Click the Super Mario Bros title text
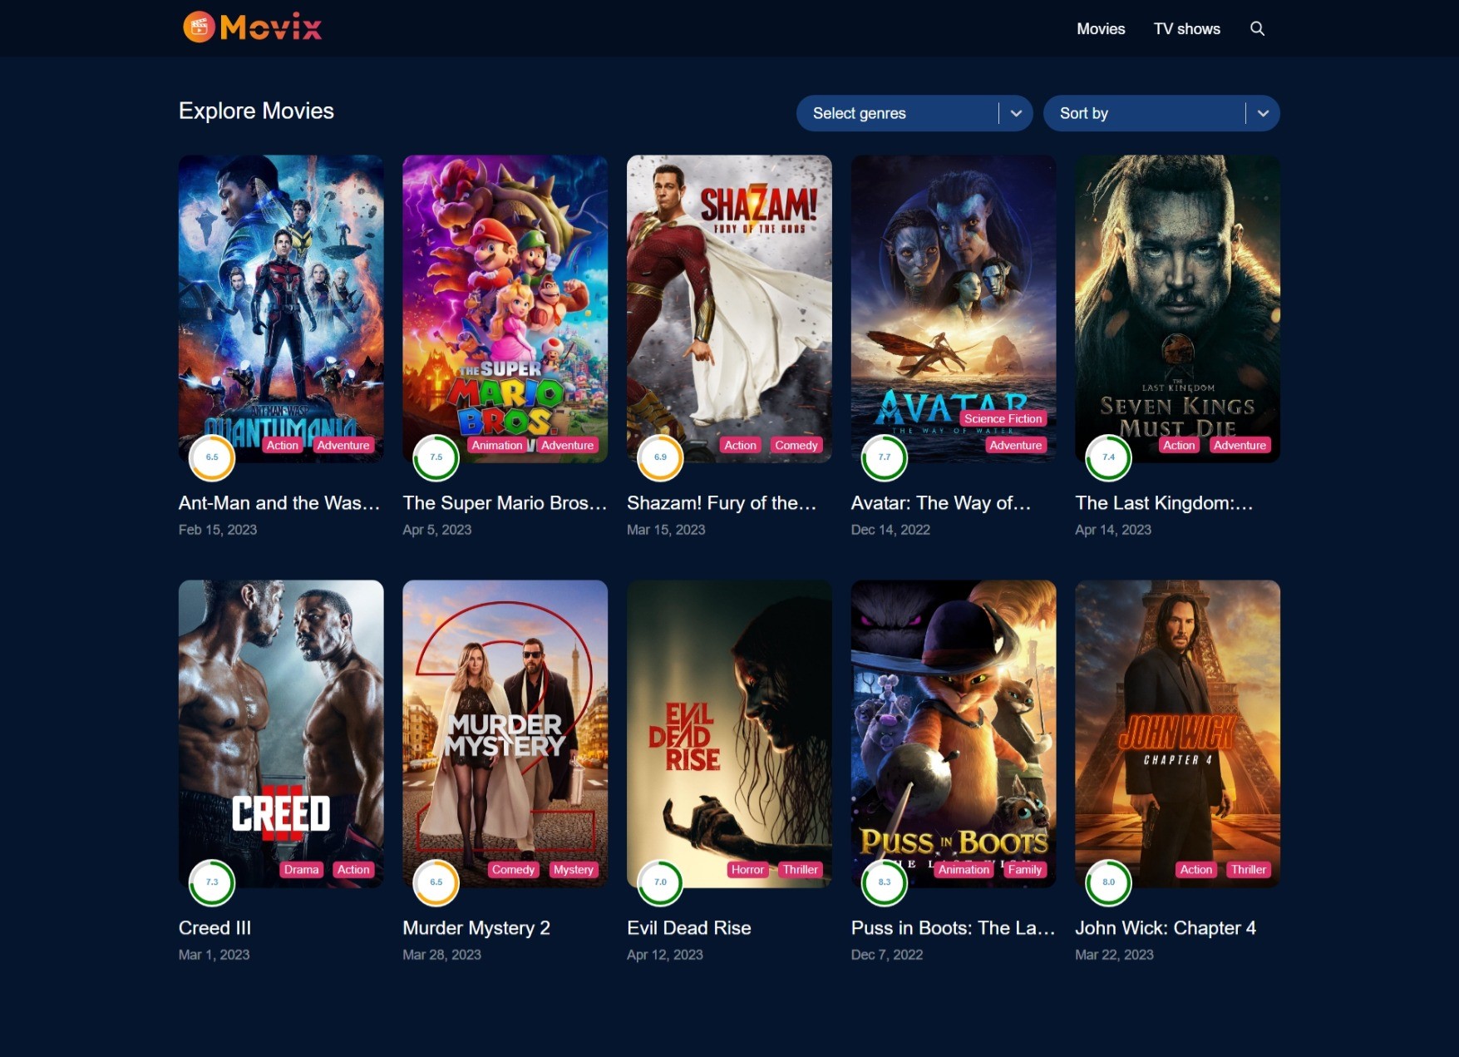Image resolution: width=1459 pixels, height=1057 pixels. 505,503
